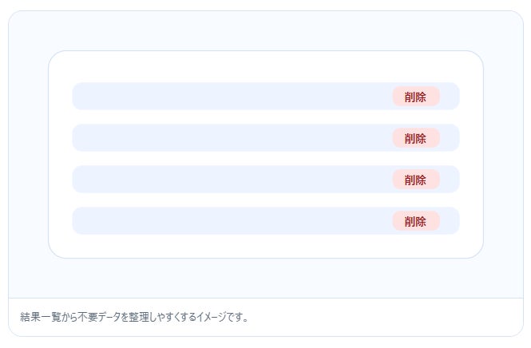
Task: Select the third pale blue list row
Action: pos(232,180)
